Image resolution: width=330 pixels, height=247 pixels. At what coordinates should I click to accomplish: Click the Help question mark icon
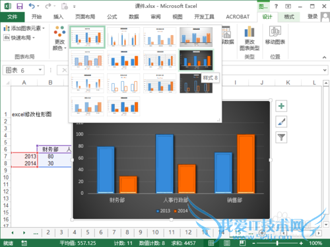tap(277, 6)
